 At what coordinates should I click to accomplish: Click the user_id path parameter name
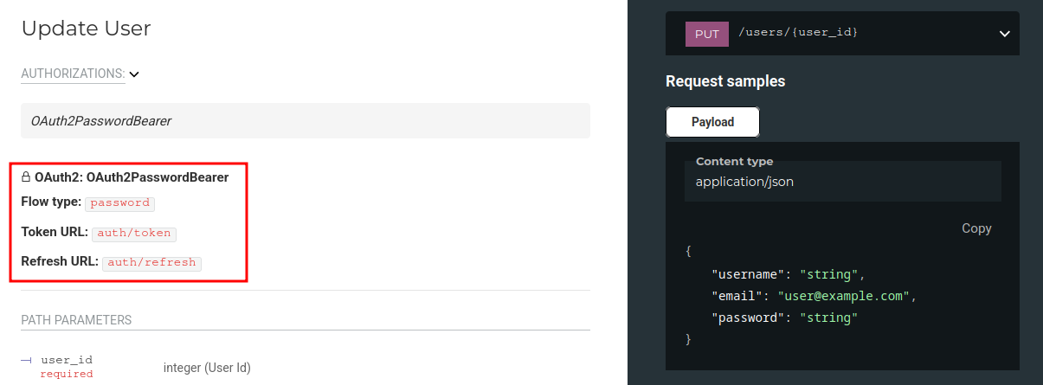67,360
